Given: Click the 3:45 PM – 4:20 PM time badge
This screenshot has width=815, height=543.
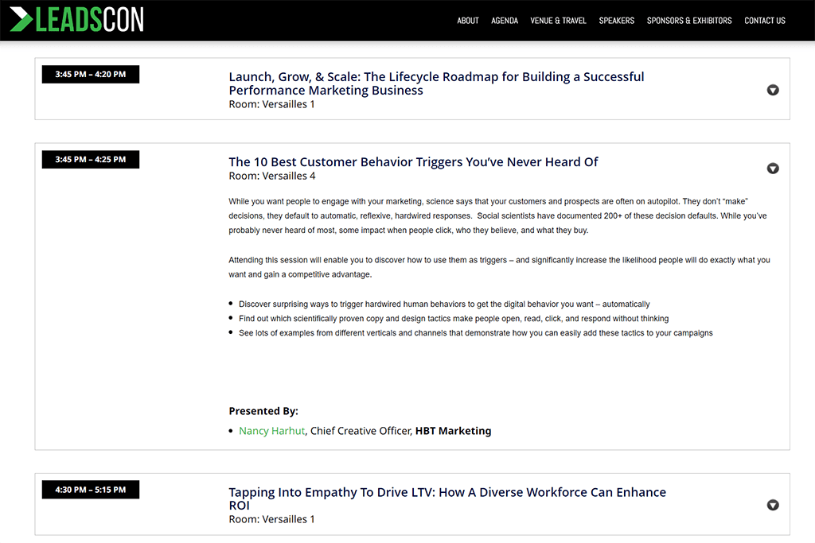Looking at the screenshot, I should 91,75.
